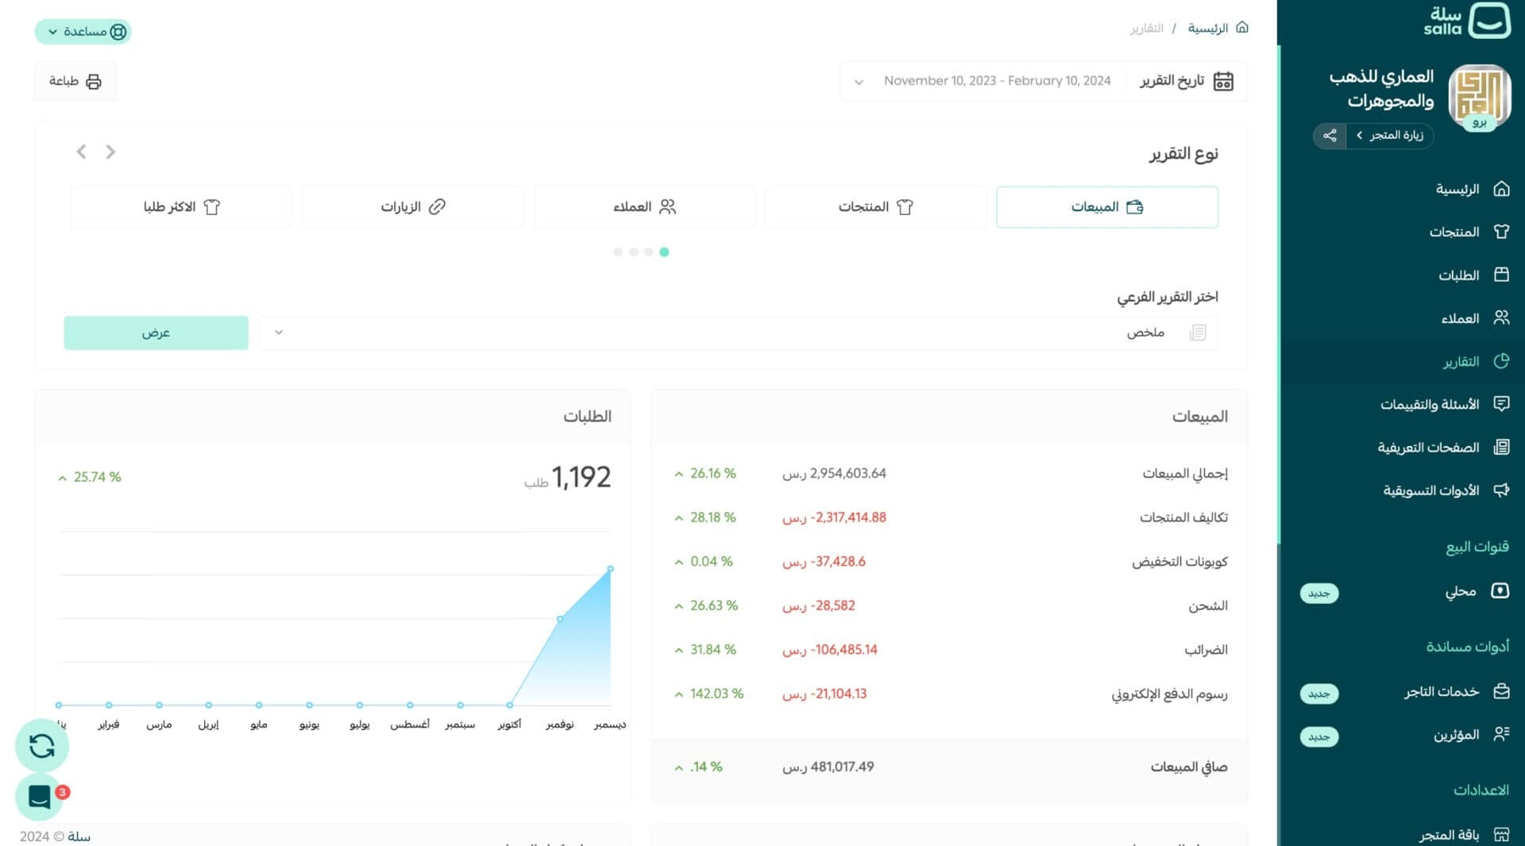Switch to the الزيارات report tab
The height and width of the screenshot is (846, 1525).
(x=412, y=207)
